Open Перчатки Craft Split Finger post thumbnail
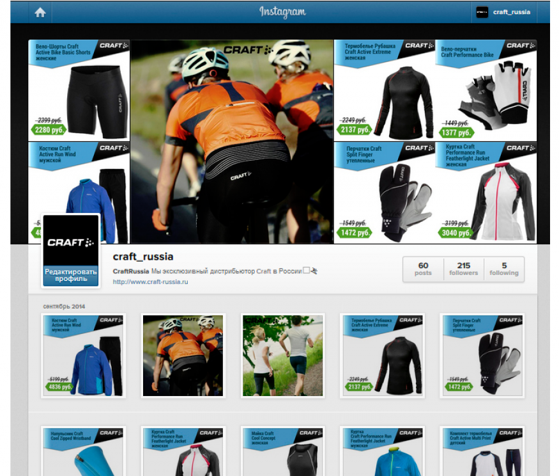This screenshot has height=476, width=559. 482,356
